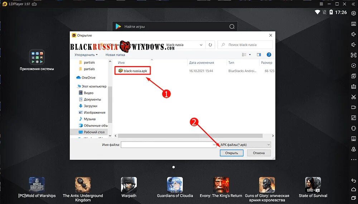
Task: Open operation recorder icon in sidebar
Action: pyautogui.click(x=353, y=66)
